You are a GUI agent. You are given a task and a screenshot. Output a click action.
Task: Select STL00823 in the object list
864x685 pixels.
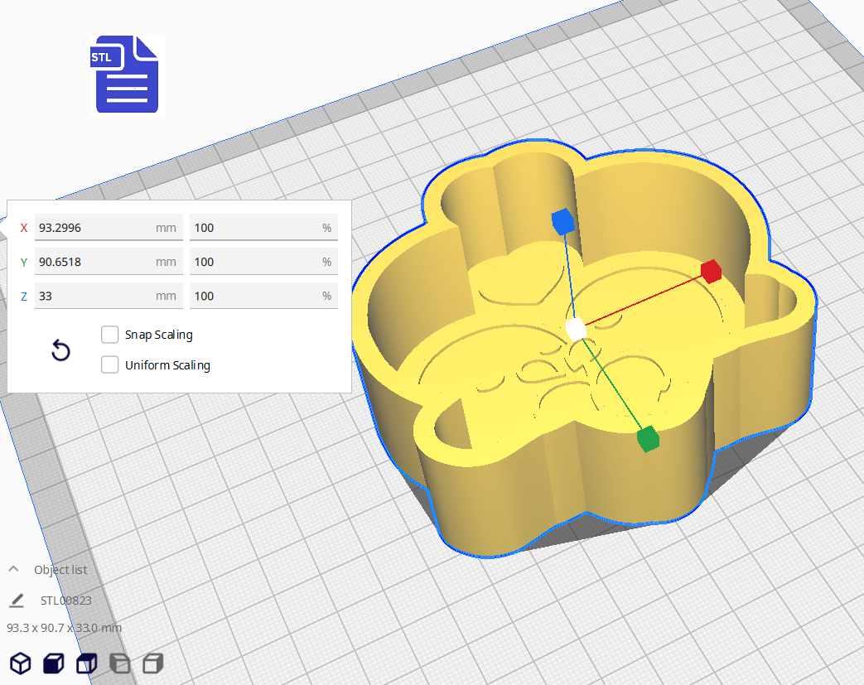pos(66,601)
